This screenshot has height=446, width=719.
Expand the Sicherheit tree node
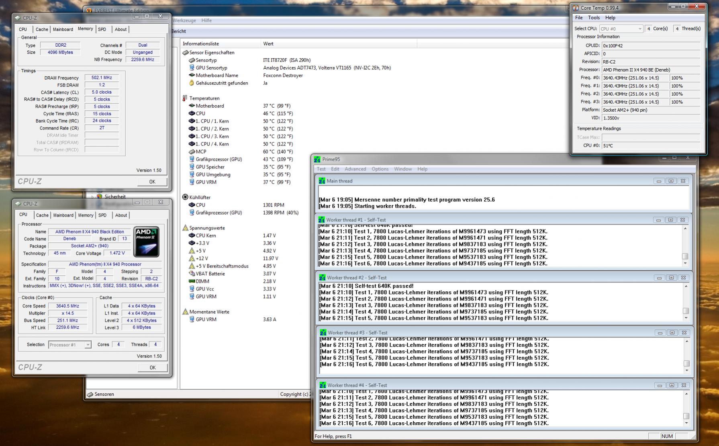click(92, 196)
